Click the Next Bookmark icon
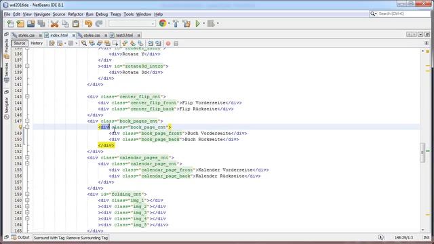This screenshot has height=244, width=434. point(133,43)
